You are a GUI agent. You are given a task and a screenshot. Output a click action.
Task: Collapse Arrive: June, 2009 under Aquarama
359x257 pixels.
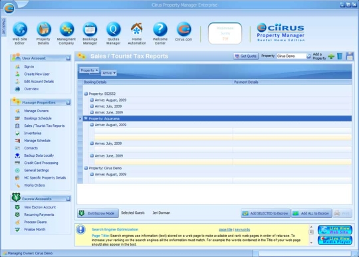[x=92, y=155]
